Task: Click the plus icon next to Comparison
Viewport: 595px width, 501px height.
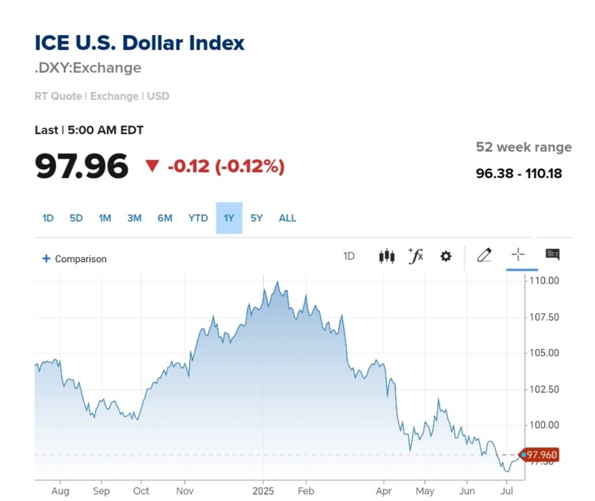Action: click(x=46, y=259)
